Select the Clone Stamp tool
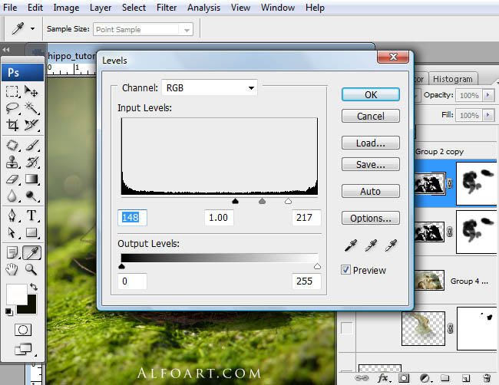This screenshot has height=385, width=499. 12,162
